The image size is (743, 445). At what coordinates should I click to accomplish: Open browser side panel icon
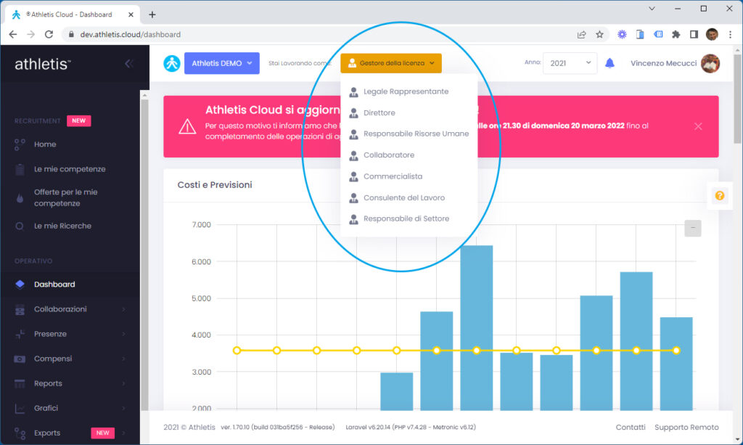point(694,34)
